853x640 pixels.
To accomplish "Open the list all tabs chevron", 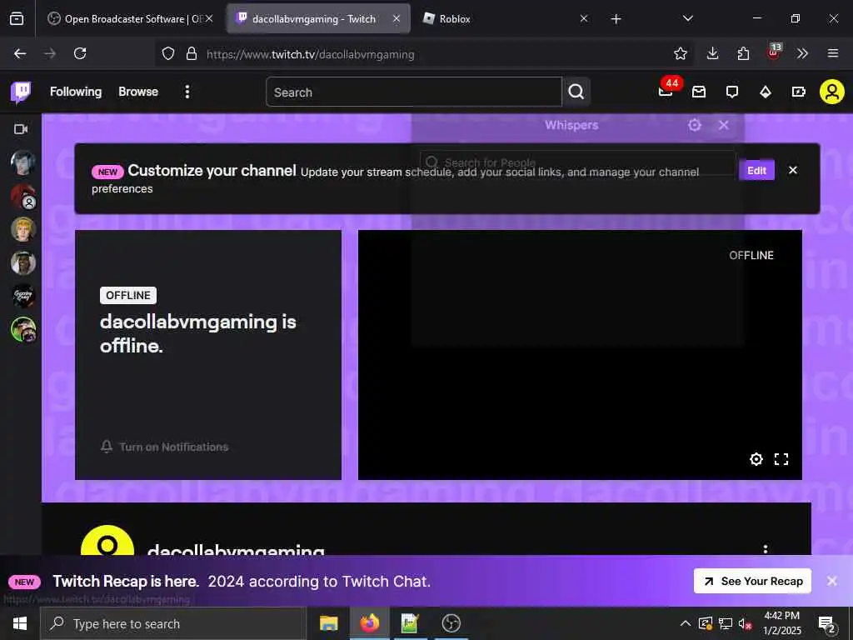I will [x=687, y=18].
